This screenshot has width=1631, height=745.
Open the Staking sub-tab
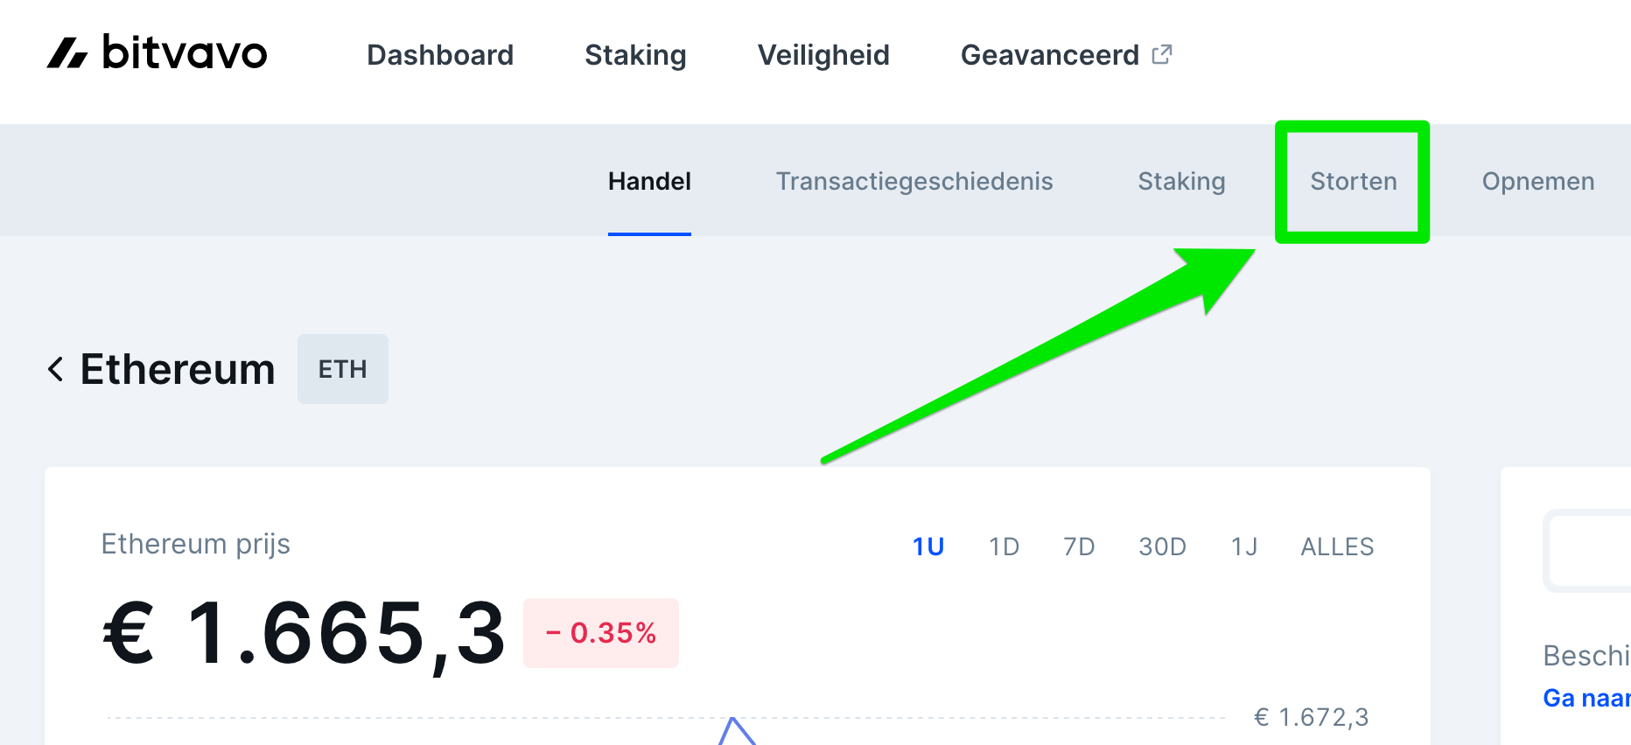(1181, 181)
